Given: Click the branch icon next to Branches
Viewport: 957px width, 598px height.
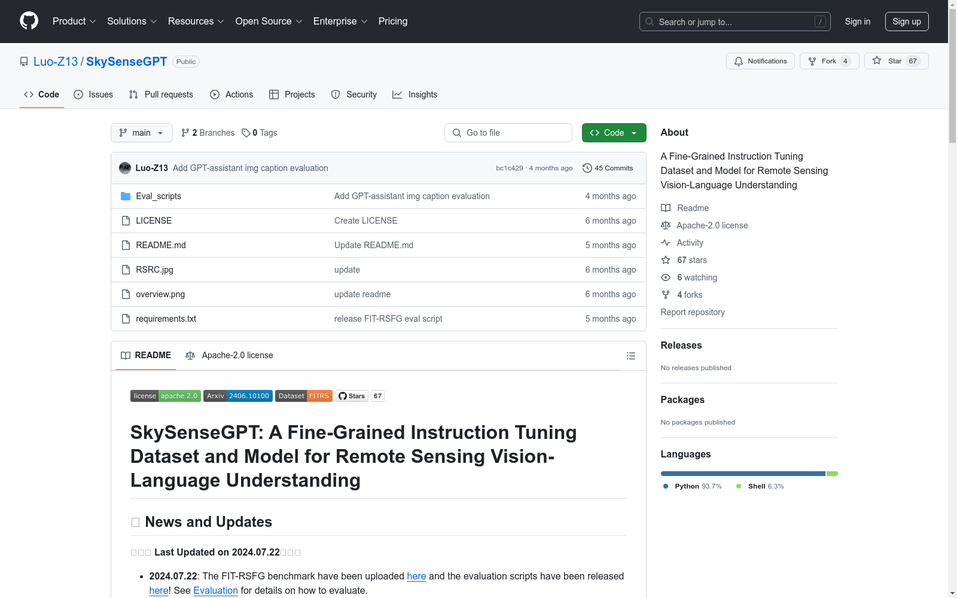Looking at the screenshot, I should point(185,133).
